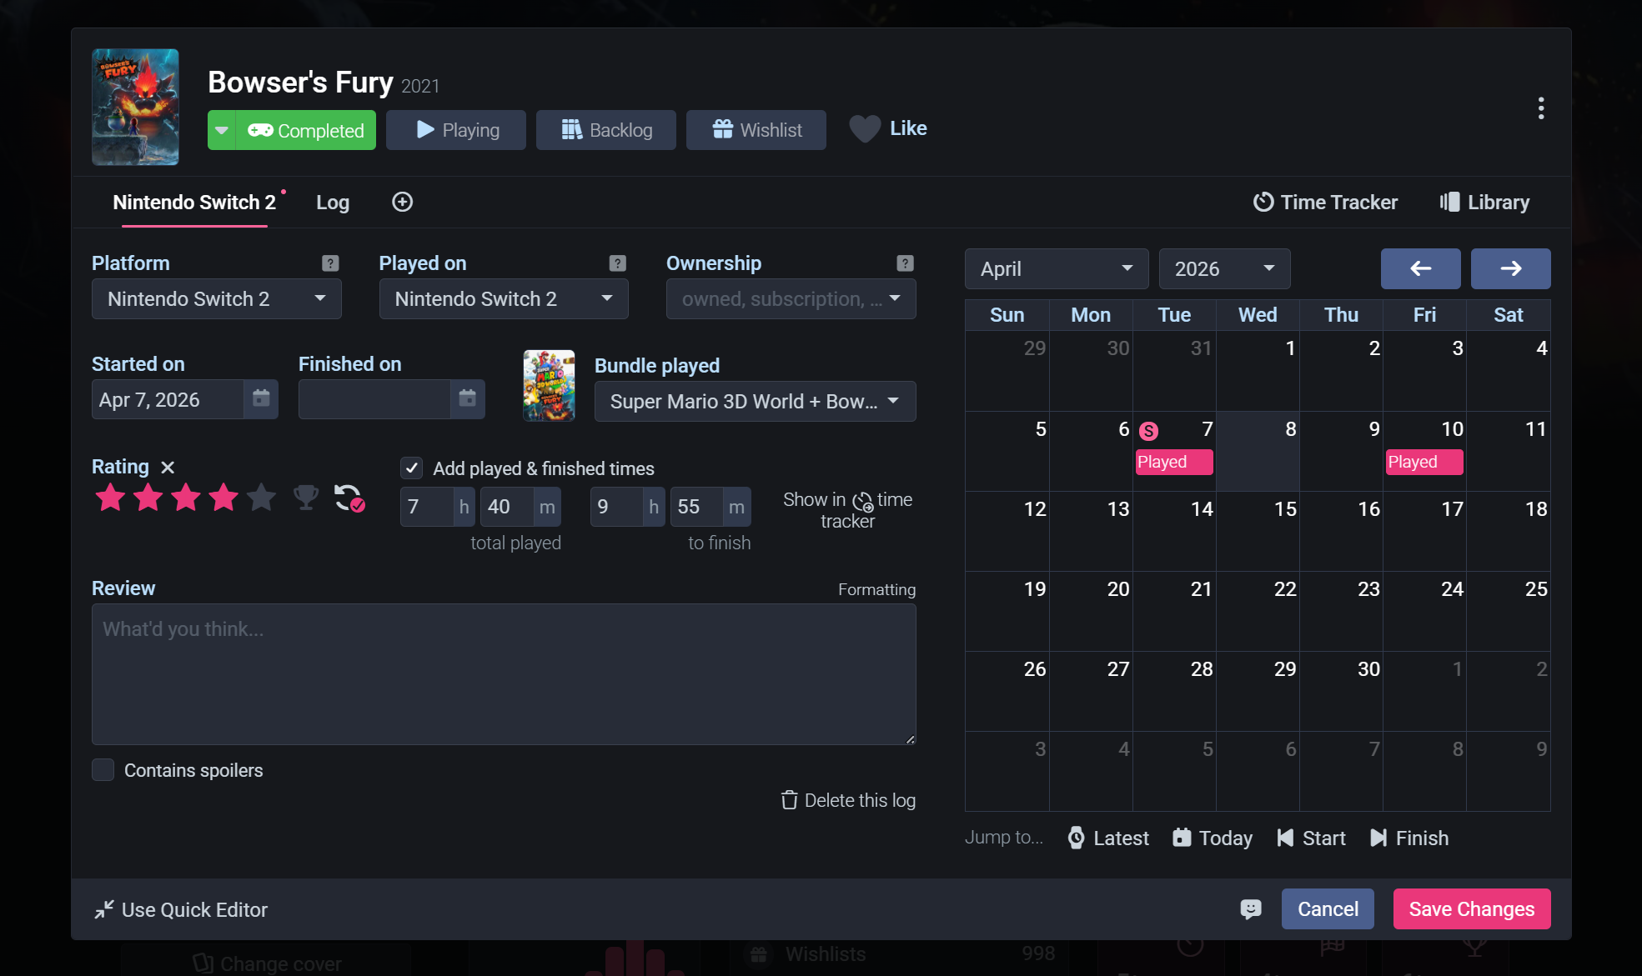Click the emoji feedback icon
The image size is (1642, 976).
click(x=1251, y=908)
